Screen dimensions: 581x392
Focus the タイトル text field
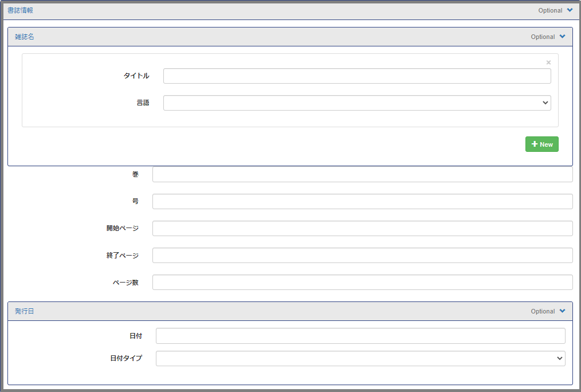[x=357, y=76]
